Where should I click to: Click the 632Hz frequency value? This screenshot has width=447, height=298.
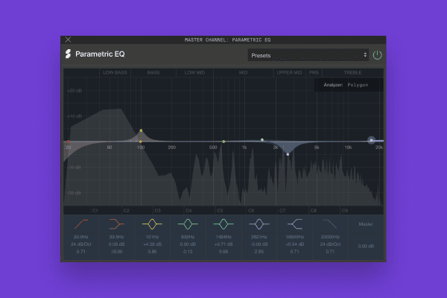[188, 237]
